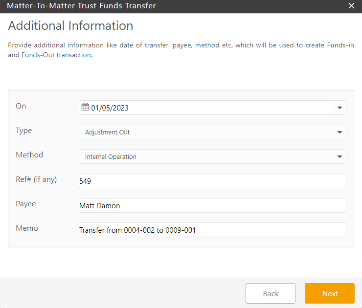The image size is (362, 308).
Task: Open the Type dropdown showing Adjustment Out
Action: click(212, 132)
